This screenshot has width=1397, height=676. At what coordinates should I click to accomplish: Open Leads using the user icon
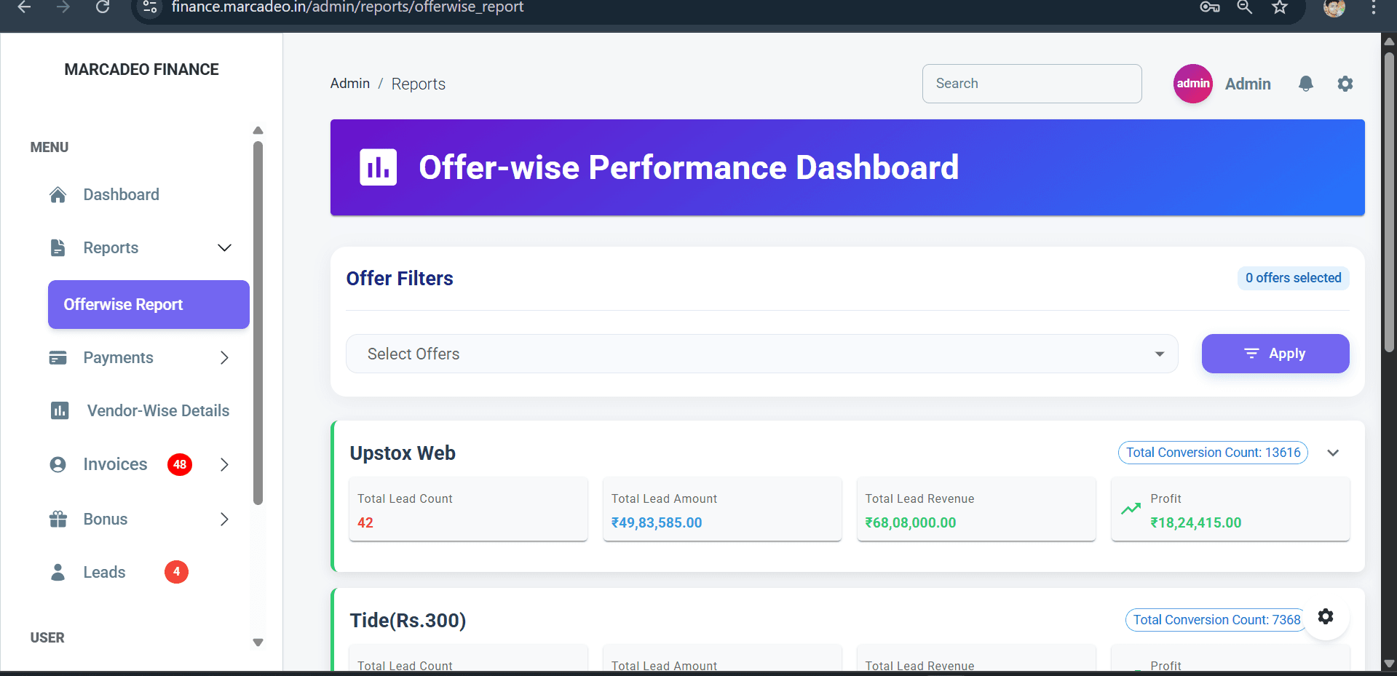click(58, 572)
